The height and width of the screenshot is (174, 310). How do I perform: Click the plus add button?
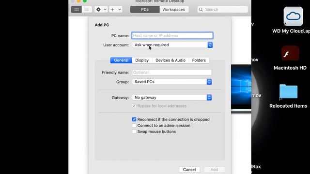click(112, 10)
